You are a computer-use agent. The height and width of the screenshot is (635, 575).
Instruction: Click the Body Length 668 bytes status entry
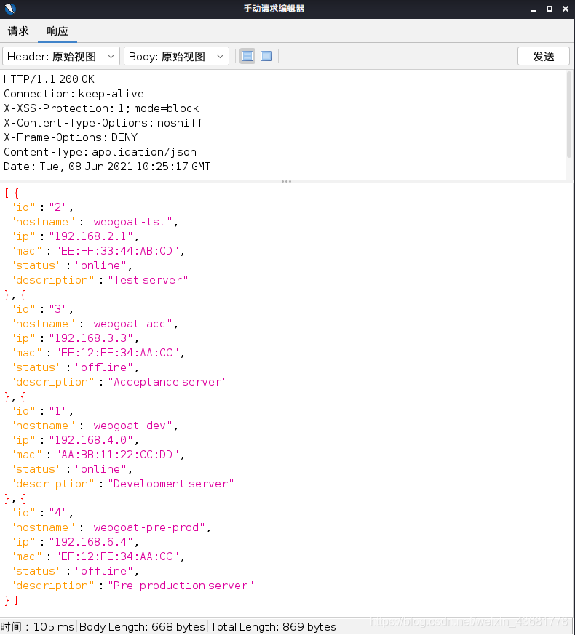[142, 627]
